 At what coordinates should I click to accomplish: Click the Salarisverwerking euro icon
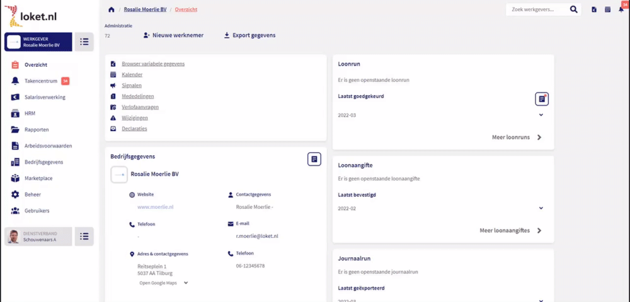coord(15,97)
